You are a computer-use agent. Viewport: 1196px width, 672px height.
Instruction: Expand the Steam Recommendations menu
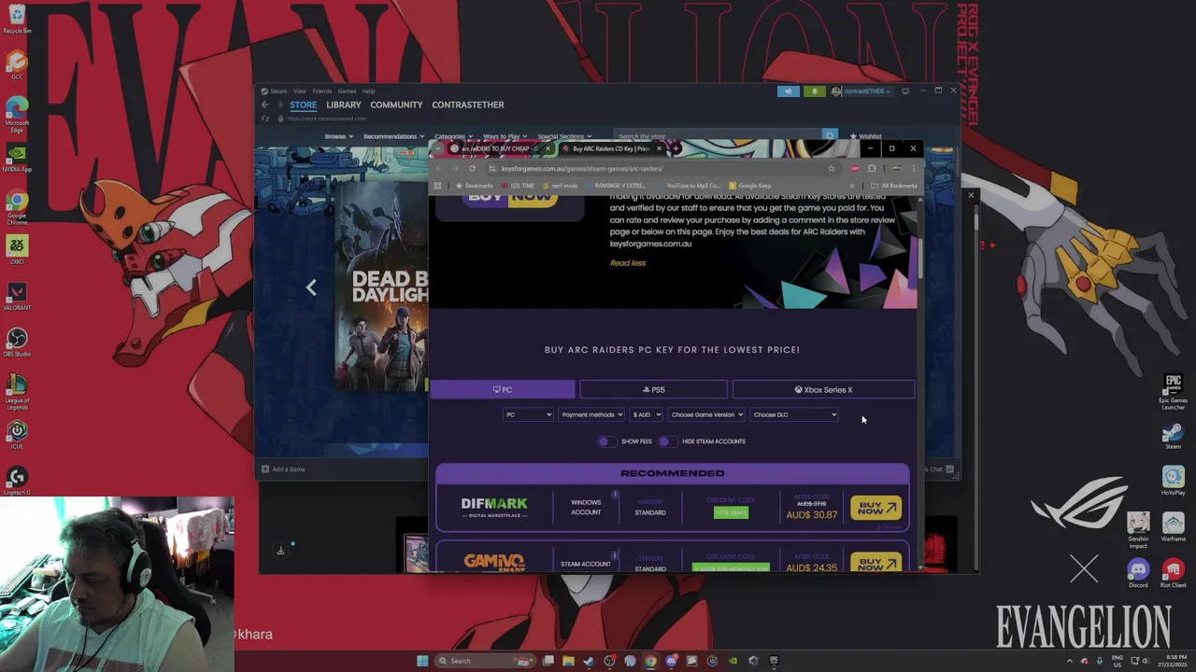pyautogui.click(x=393, y=136)
